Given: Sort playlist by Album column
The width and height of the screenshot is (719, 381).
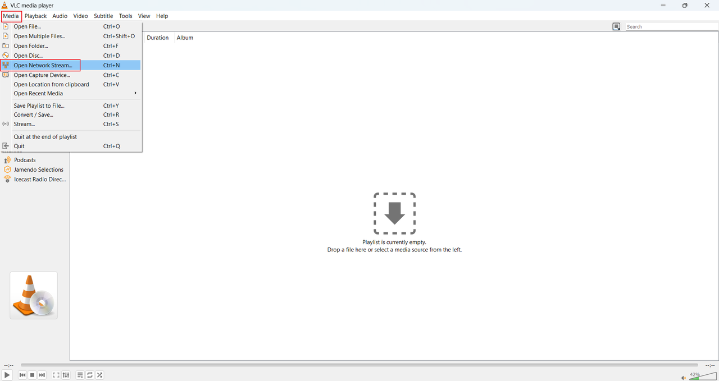Looking at the screenshot, I should 185,38.
